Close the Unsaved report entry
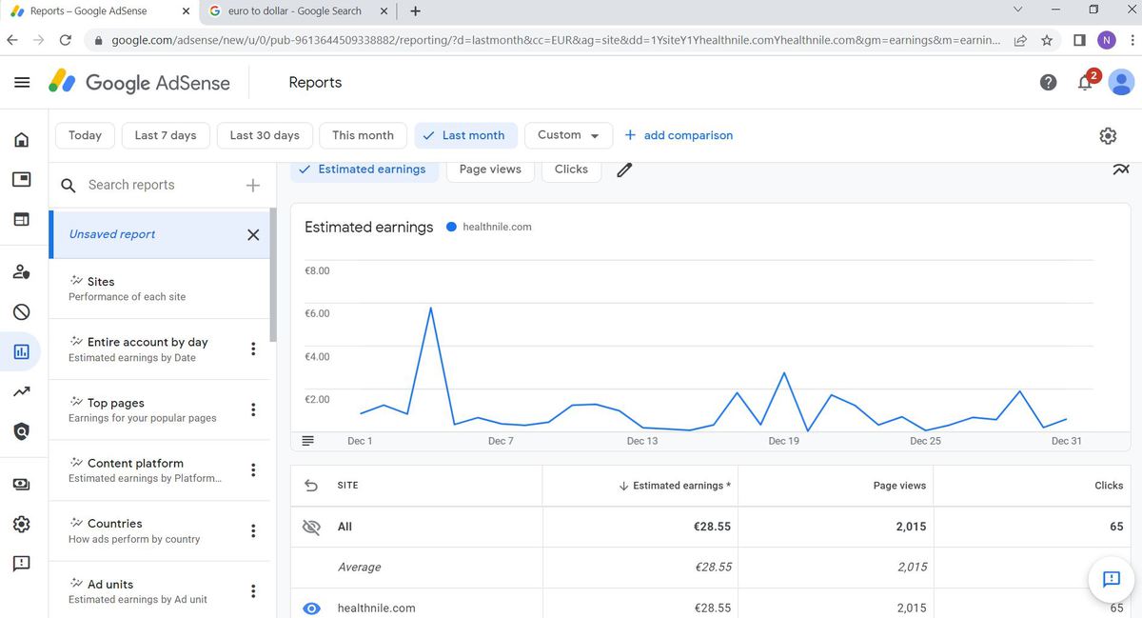This screenshot has width=1142, height=618. coord(253,235)
